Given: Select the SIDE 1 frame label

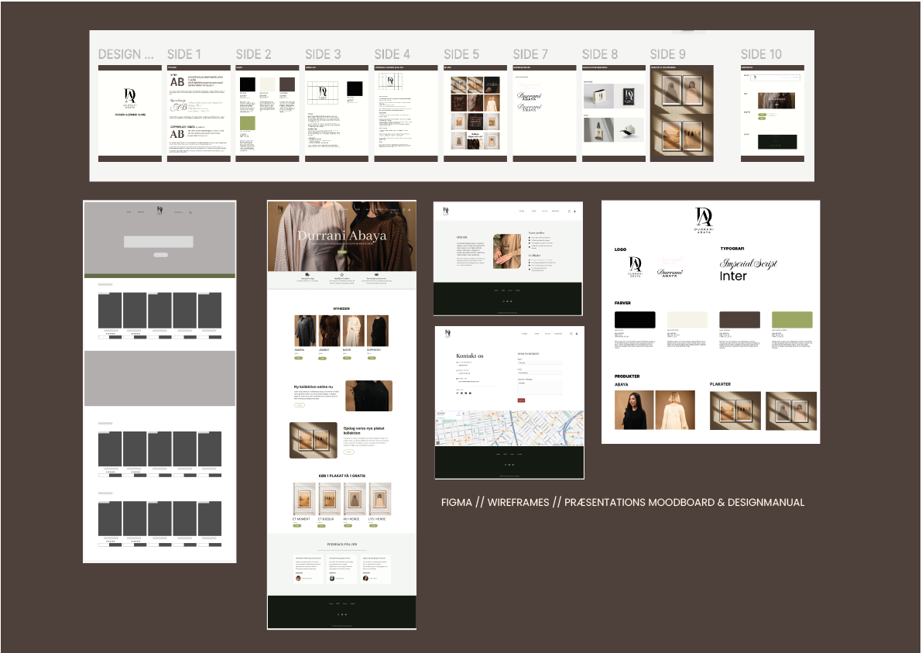Looking at the screenshot, I should [x=184, y=54].
